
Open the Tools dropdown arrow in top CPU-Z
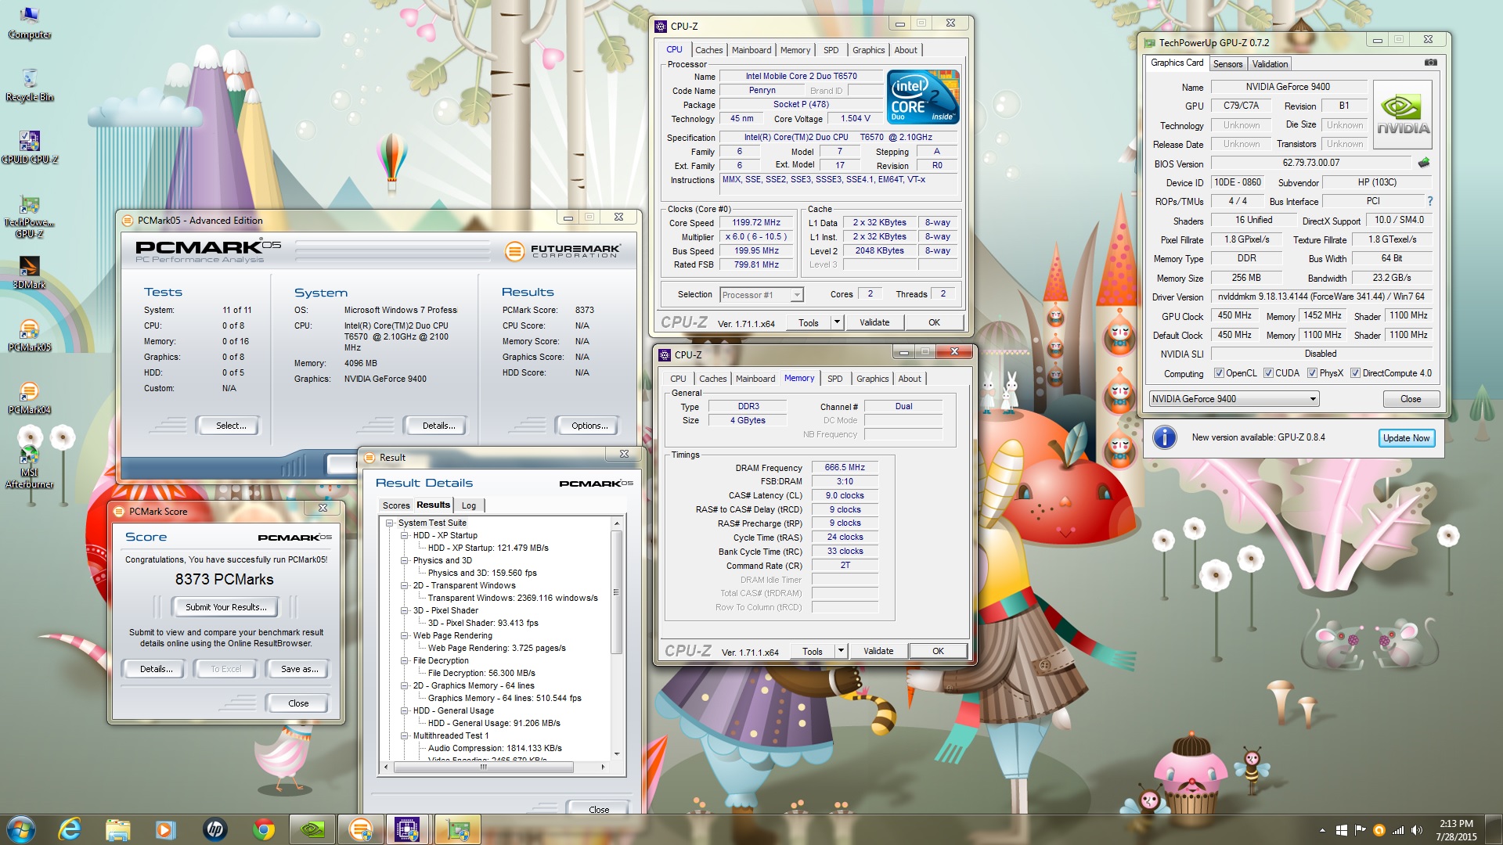(x=837, y=322)
